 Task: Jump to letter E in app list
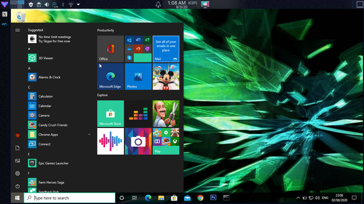tap(29, 154)
